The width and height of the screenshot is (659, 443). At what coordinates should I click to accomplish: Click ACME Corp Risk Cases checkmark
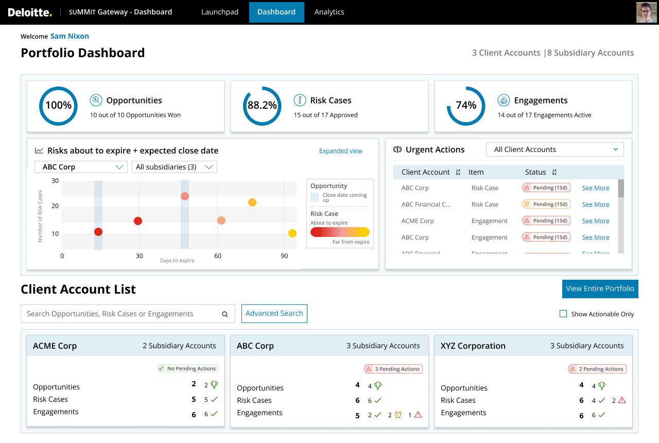click(214, 399)
